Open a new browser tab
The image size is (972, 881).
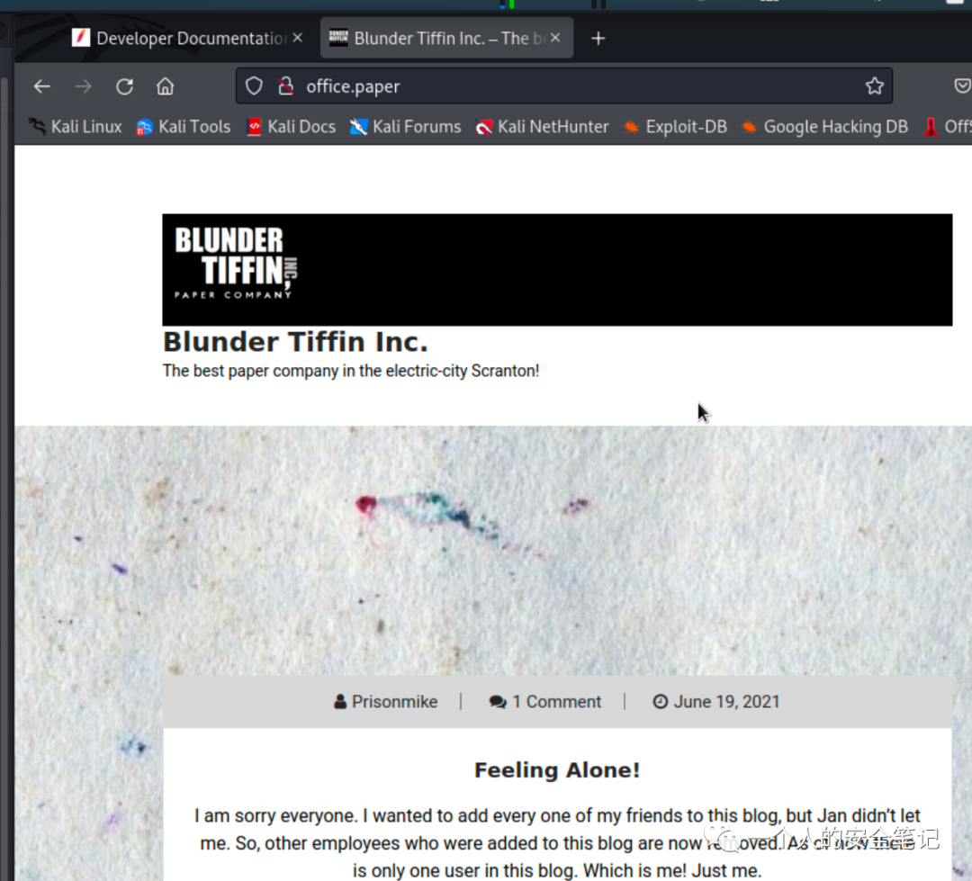598,39
